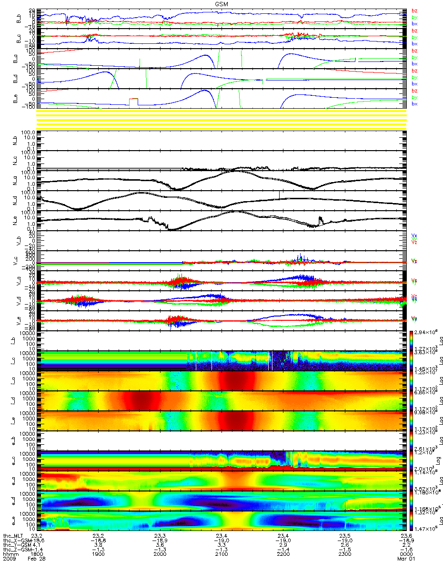This screenshot has height=572, width=443.
Task: Select the i_a ion spectrogram panel
Action: click(221, 381)
